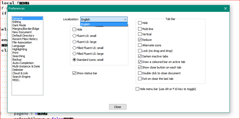Image resolution: width=240 pixels, height=119 pixels.
Task: Open Delimiter settings
Action: point(18,70)
